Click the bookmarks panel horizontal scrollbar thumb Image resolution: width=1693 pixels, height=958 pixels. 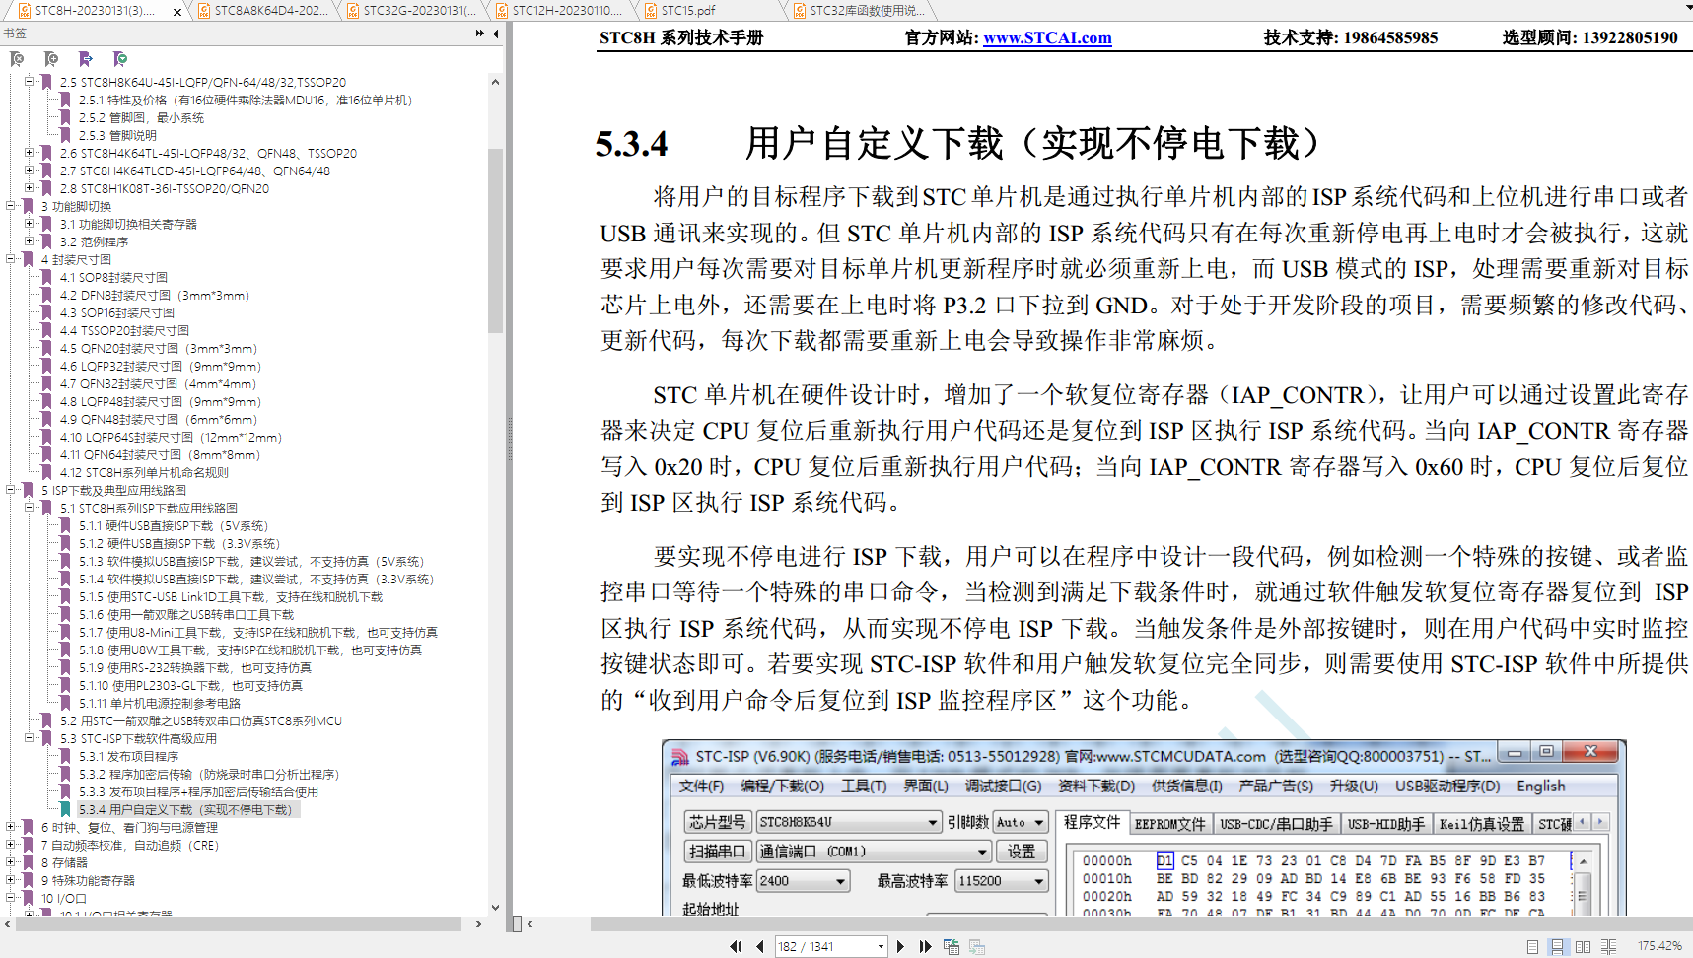(237, 924)
